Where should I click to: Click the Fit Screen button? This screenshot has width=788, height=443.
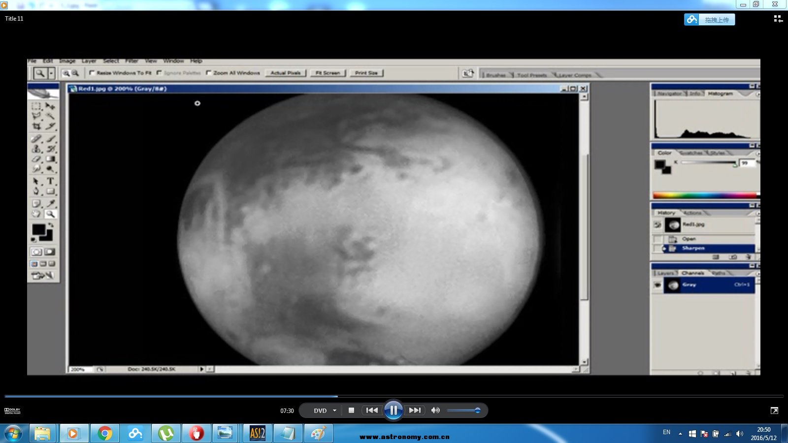328,73
